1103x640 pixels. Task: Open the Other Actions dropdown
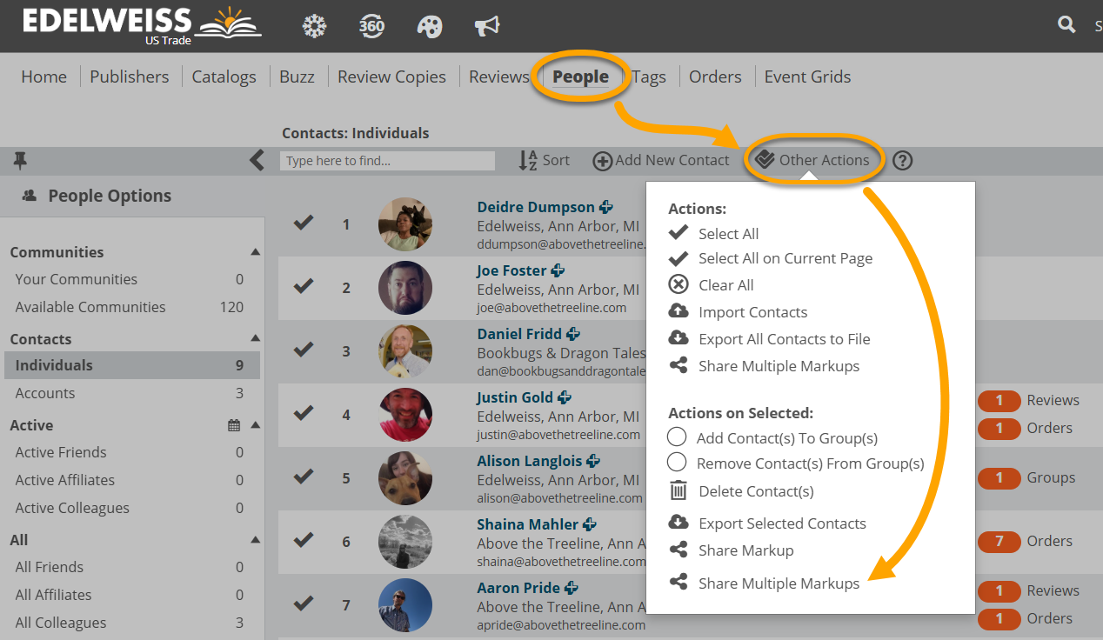pyautogui.click(x=812, y=160)
